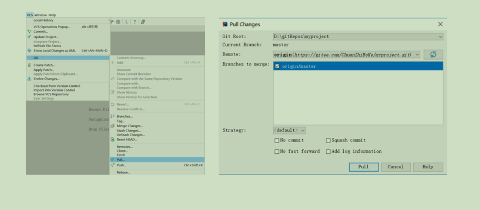Enable the Squash commit checkbox
Image resolution: width=480 pixels, height=210 pixels.
coord(328,140)
